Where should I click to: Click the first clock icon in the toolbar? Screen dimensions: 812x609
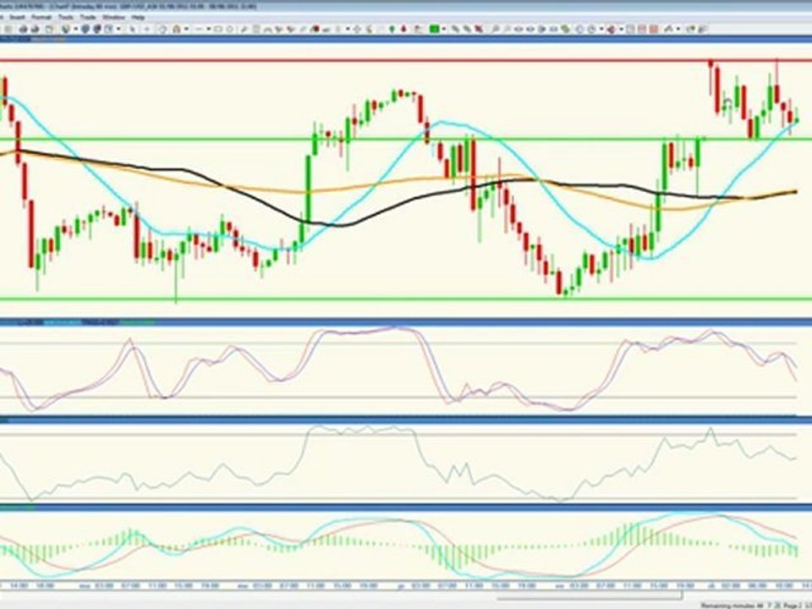pos(580,29)
